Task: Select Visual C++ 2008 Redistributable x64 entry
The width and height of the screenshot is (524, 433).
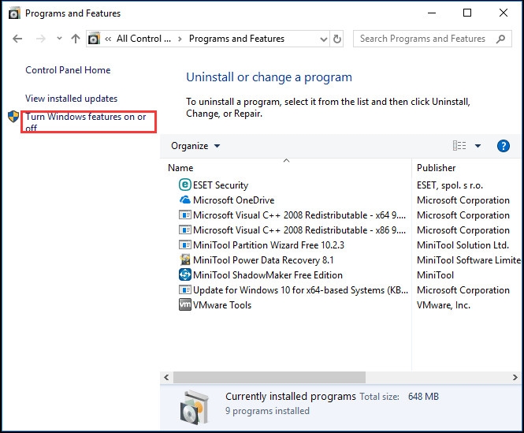Action: [x=299, y=215]
